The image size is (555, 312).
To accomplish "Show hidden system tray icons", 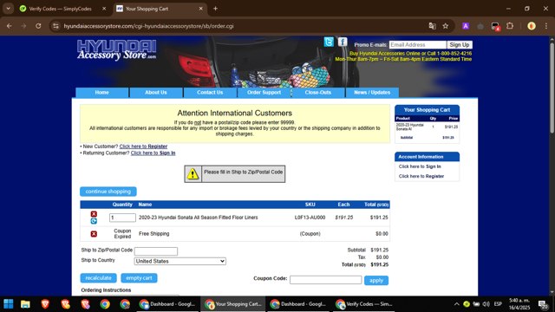I will (457, 304).
